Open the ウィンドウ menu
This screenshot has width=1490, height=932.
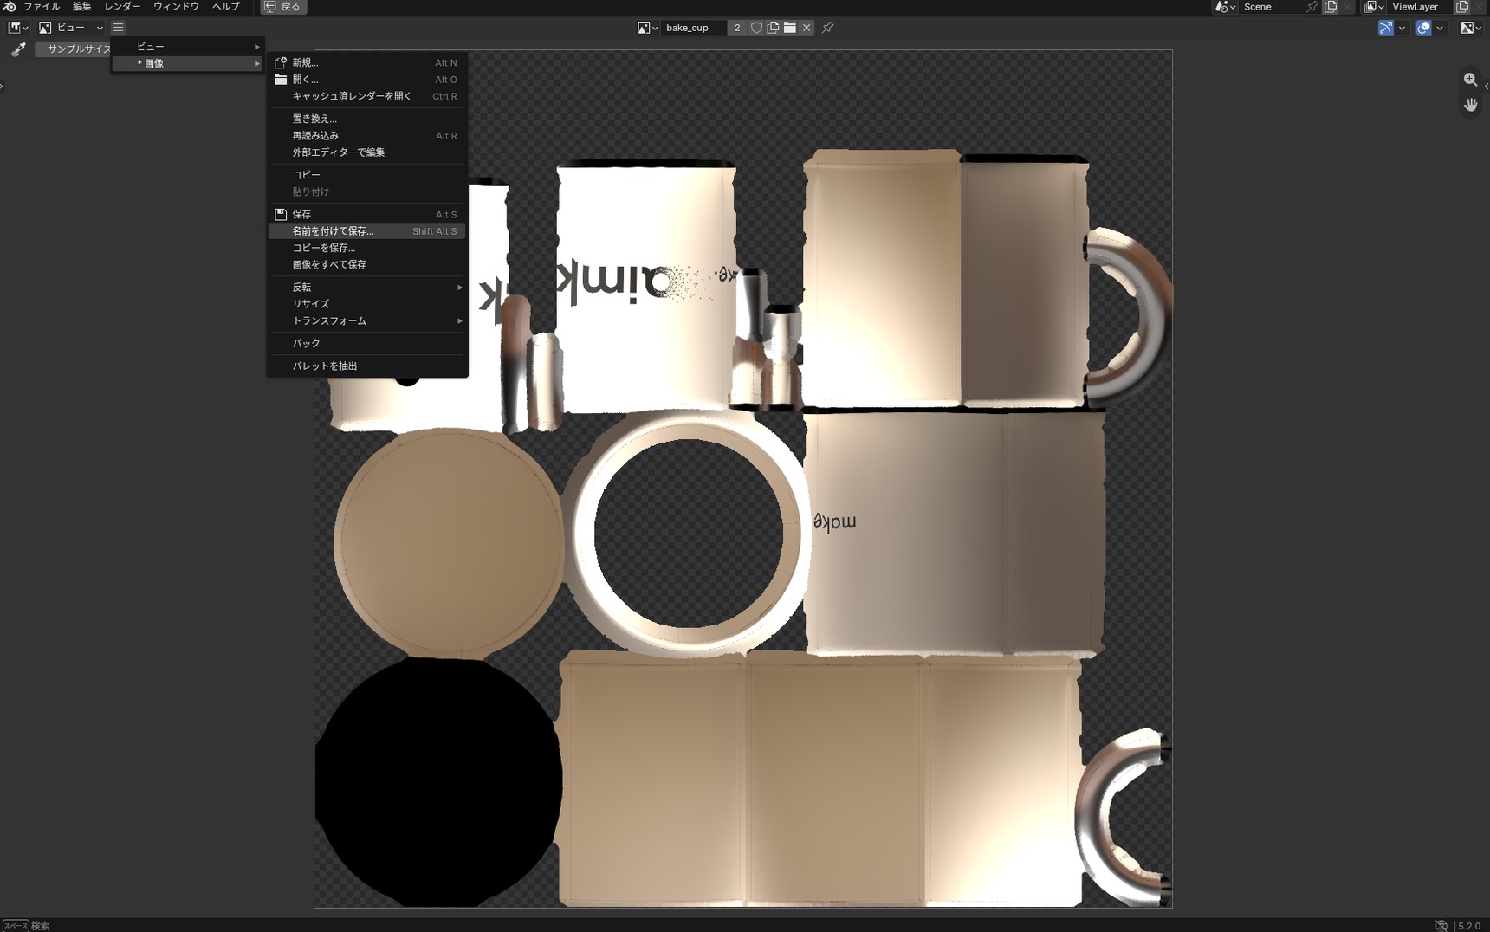click(x=177, y=6)
